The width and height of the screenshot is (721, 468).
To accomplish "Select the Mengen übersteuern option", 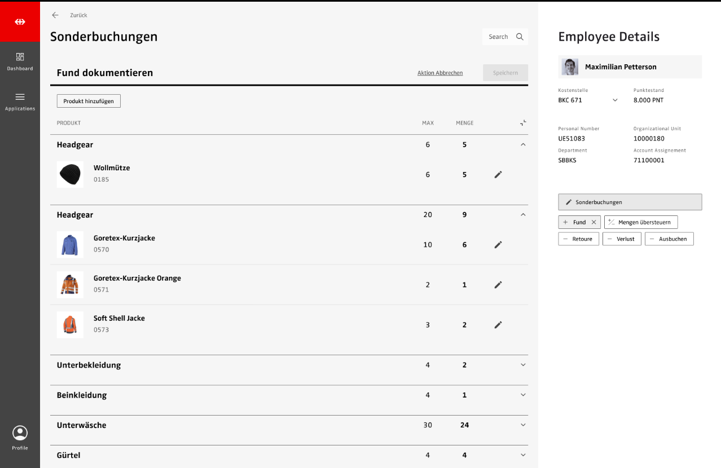I will pos(641,222).
